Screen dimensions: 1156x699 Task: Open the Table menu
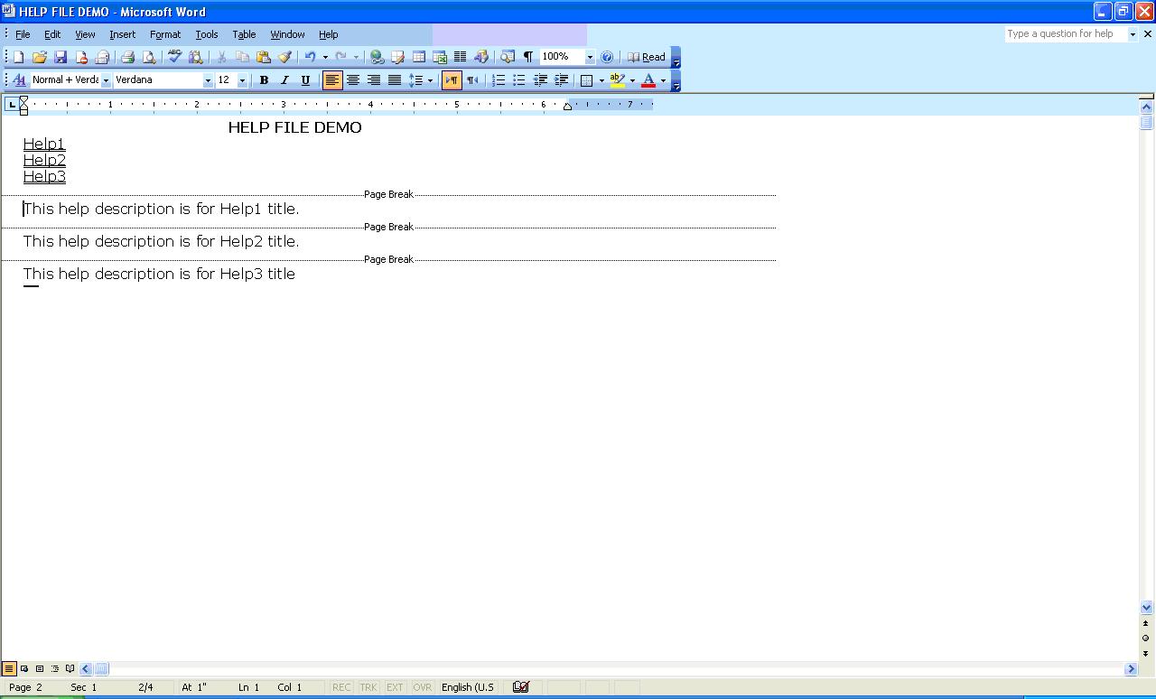point(244,34)
